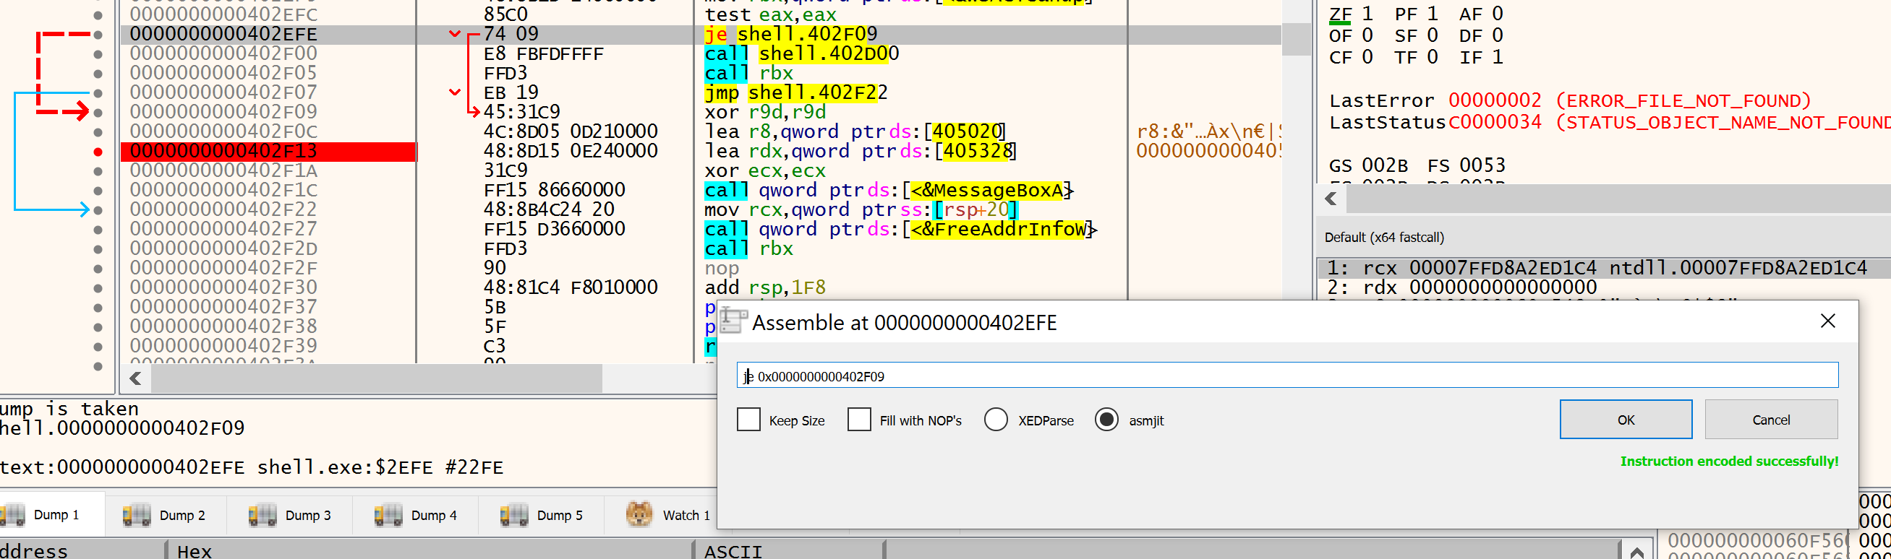
Task: Click the gutter bullet for address 0000000000402F30
Action: click(98, 287)
